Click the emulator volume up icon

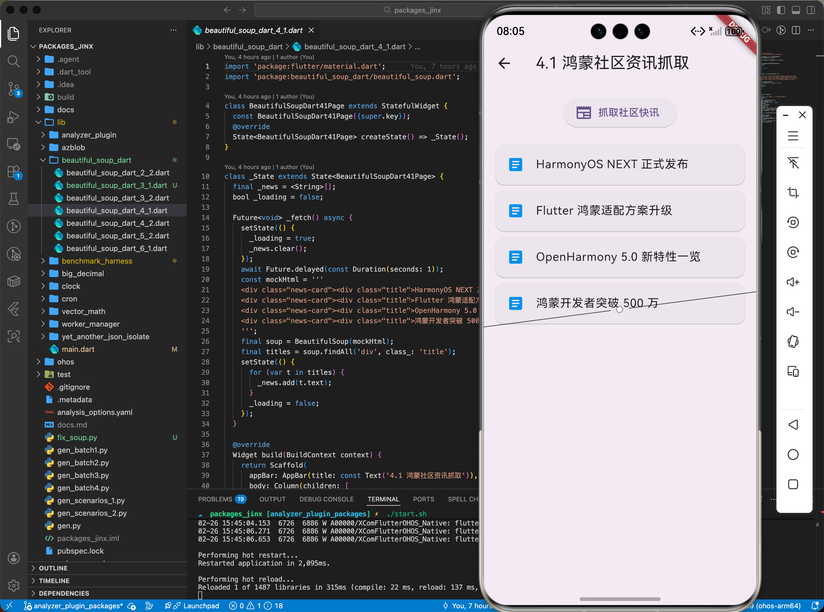click(793, 282)
